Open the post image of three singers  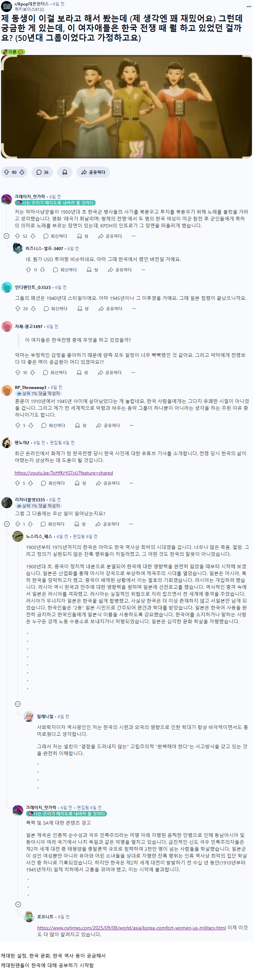click(126, 107)
